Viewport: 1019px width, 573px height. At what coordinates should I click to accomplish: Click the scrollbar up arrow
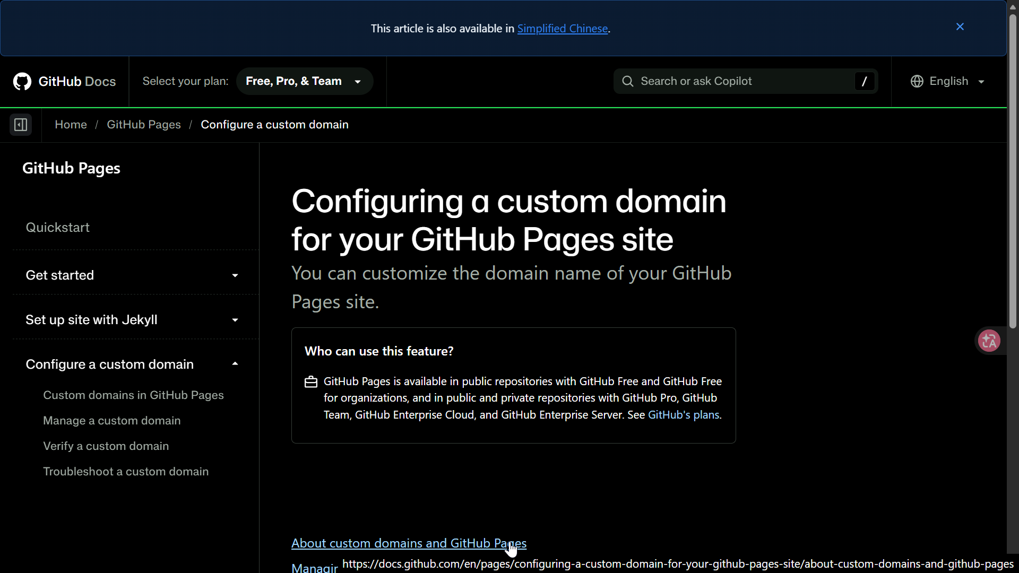tap(1013, 7)
